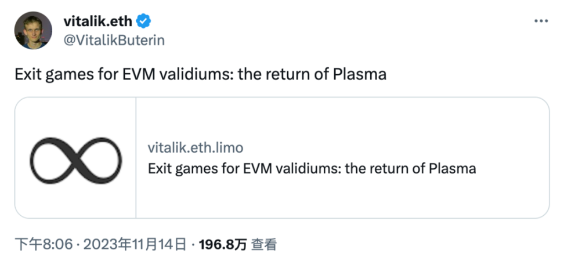Viewport: 564px width, 268px height.
Task: Click the word Plasma in card title
Action: click(x=453, y=169)
